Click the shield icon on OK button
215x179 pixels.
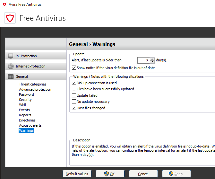pyautogui.click(x=107, y=174)
